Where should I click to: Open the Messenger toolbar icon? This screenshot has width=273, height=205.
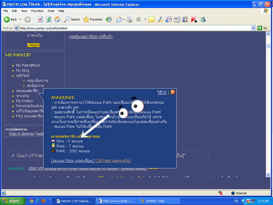pyautogui.click(x=203, y=20)
